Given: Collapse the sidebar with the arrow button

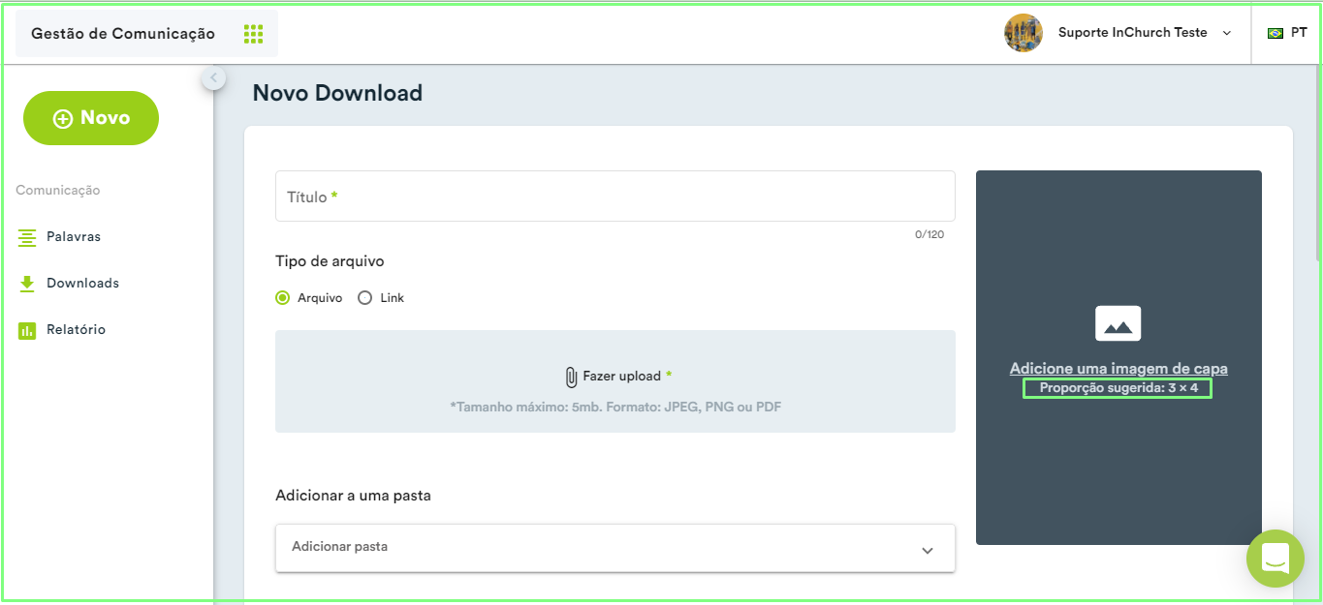Looking at the screenshot, I should (x=214, y=78).
